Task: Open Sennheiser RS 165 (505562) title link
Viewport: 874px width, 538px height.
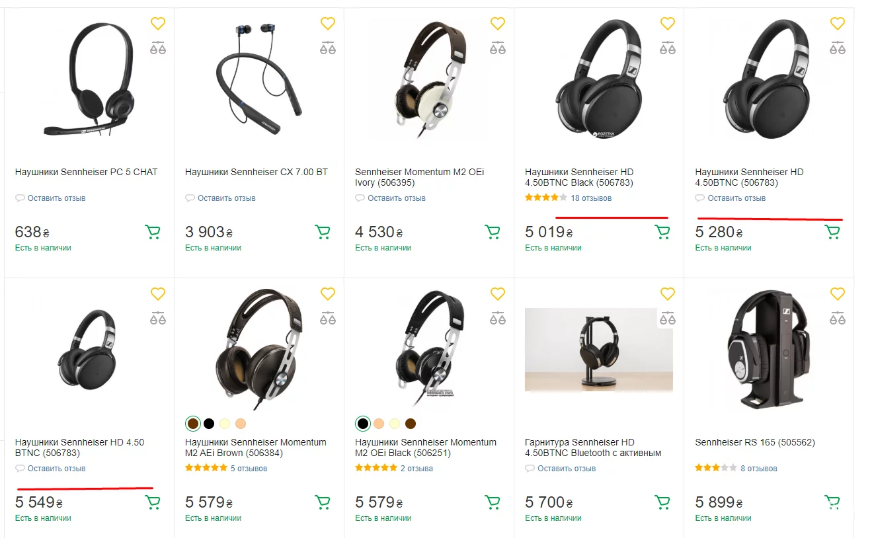Action: 755,442
